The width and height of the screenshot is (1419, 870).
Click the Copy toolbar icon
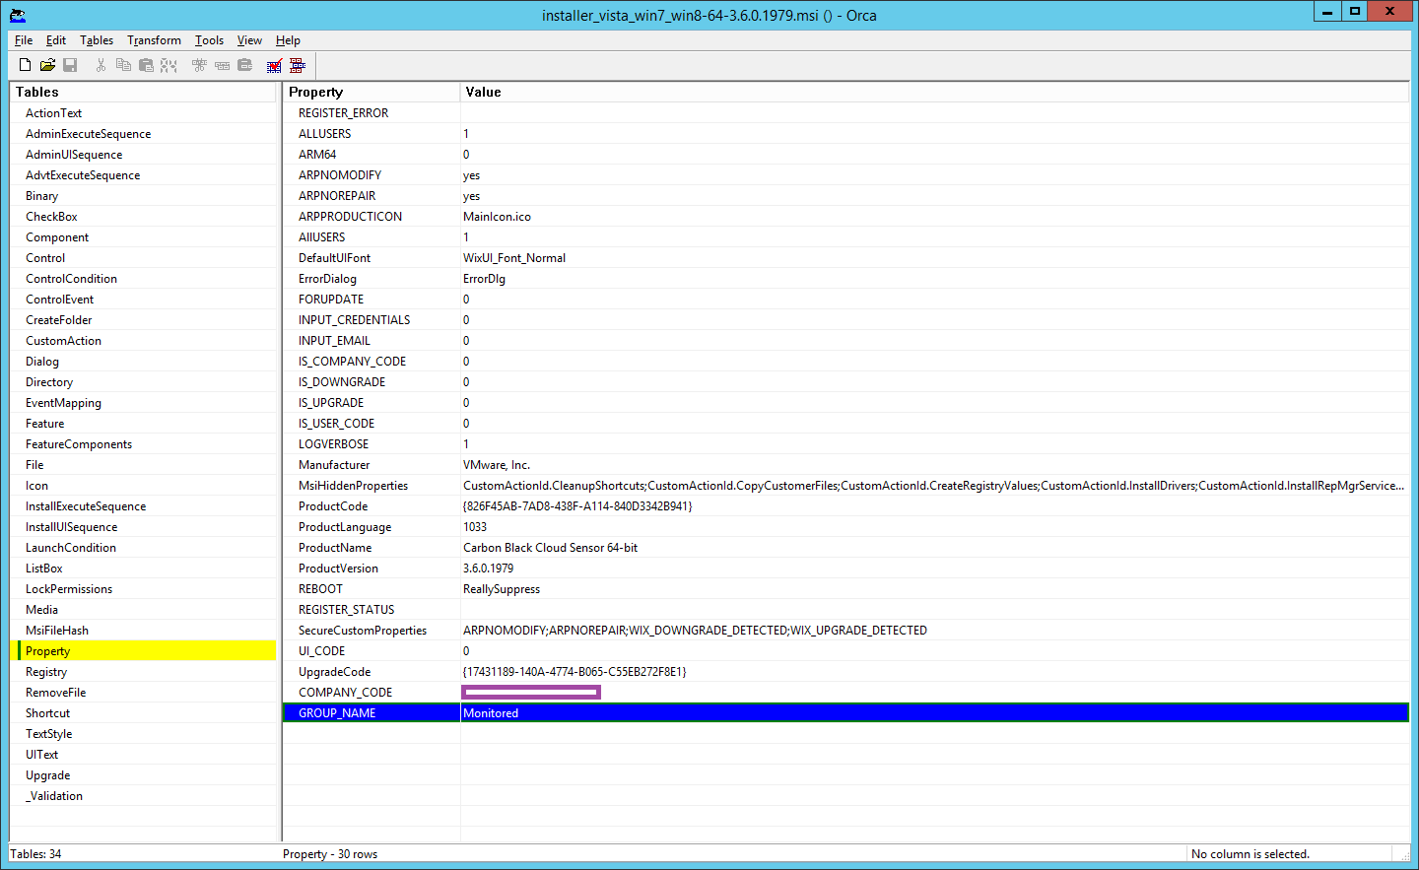(123, 65)
